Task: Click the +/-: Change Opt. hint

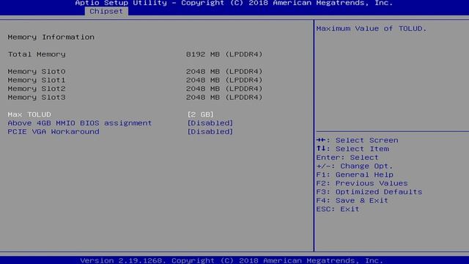Action: click(x=355, y=166)
